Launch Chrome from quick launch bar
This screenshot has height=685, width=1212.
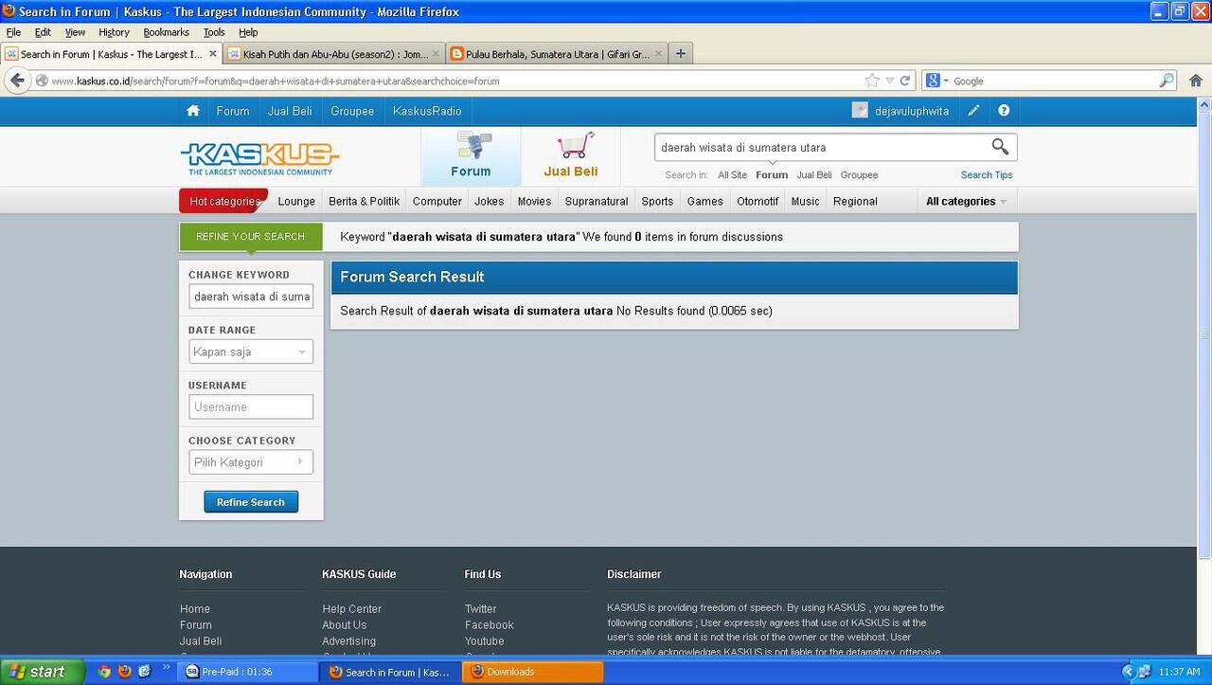(x=104, y=672)
